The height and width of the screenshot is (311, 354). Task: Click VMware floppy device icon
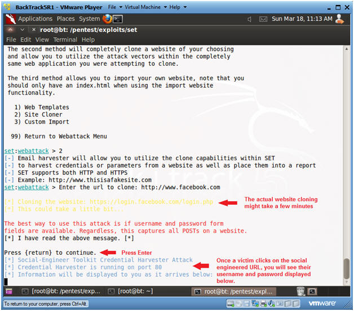(x=246, y=304)
